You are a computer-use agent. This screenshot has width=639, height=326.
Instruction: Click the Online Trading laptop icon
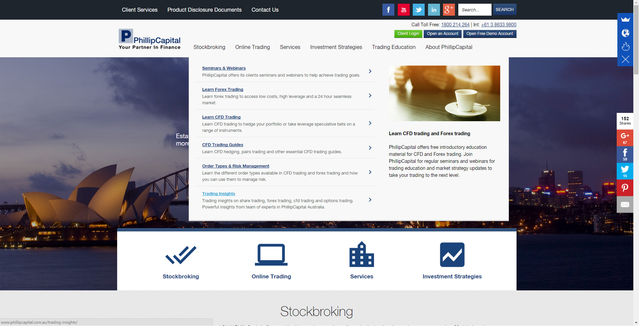[271, 255]
